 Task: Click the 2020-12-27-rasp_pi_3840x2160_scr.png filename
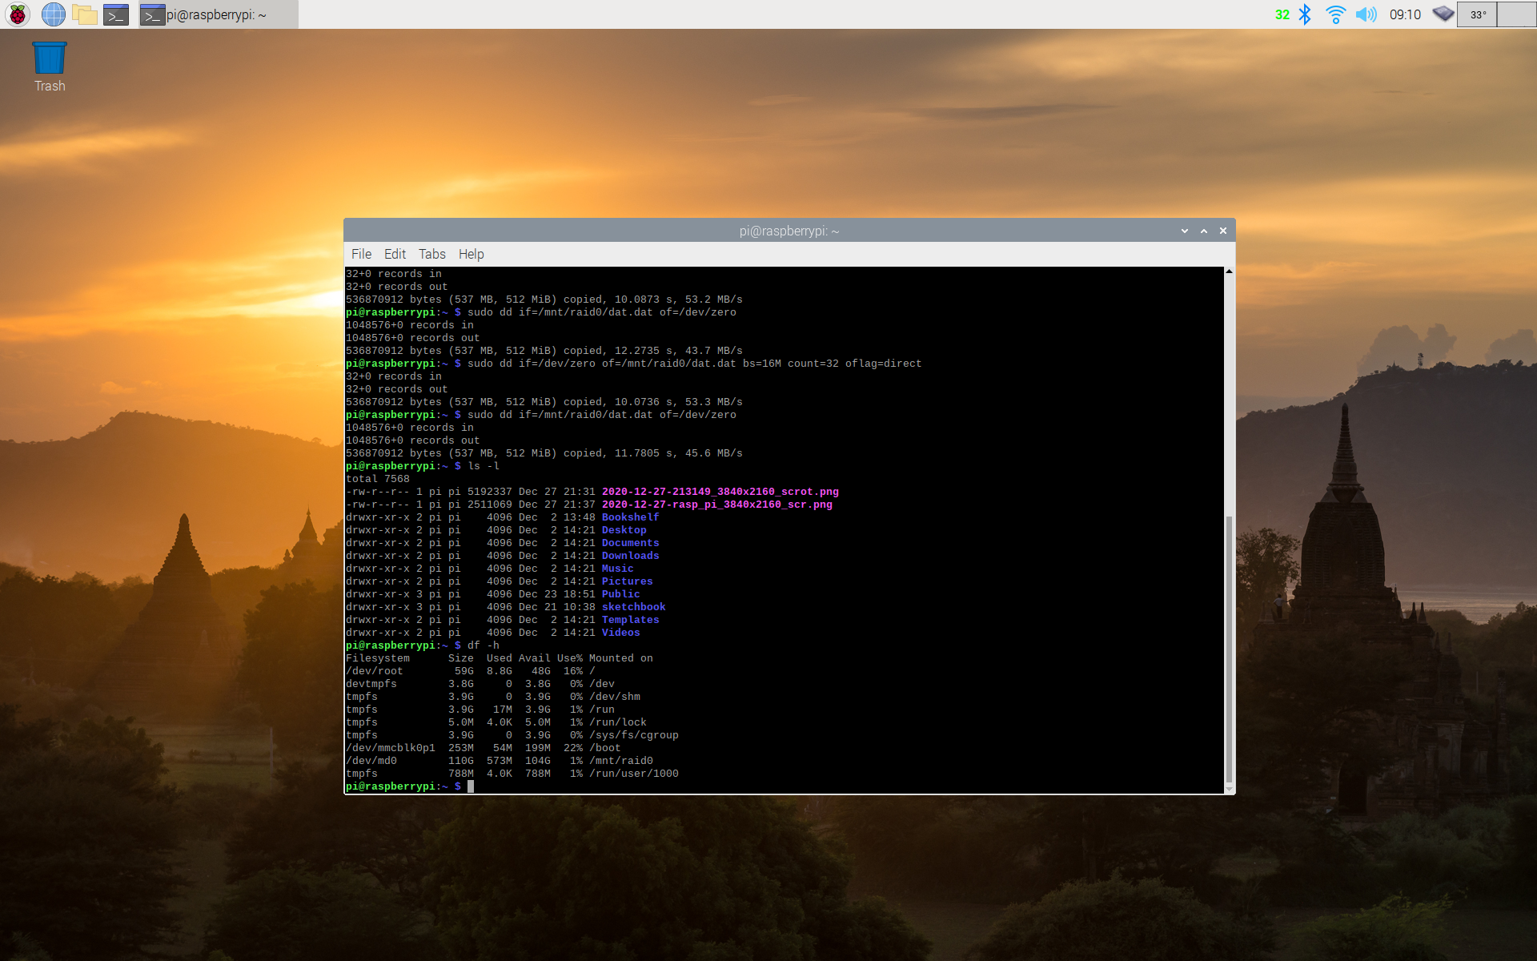point(717,505)
